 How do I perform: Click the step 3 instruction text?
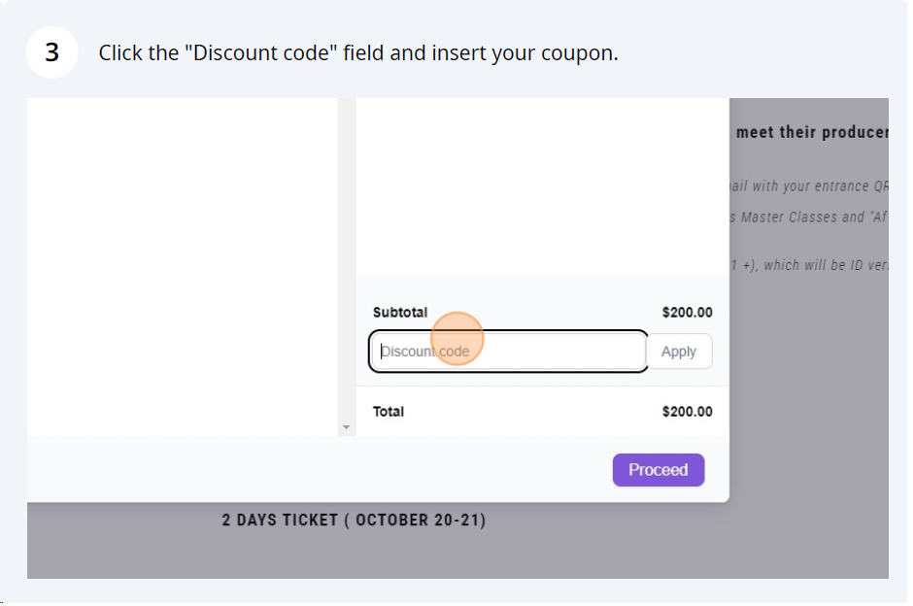[358, 52]
